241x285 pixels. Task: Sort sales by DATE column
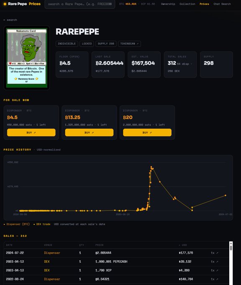coord(9,245)
